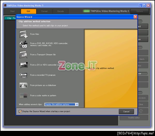The height and width of the screenshot is (136, 155).
Task: Switch to the Format tab
Action: [44, 11]
